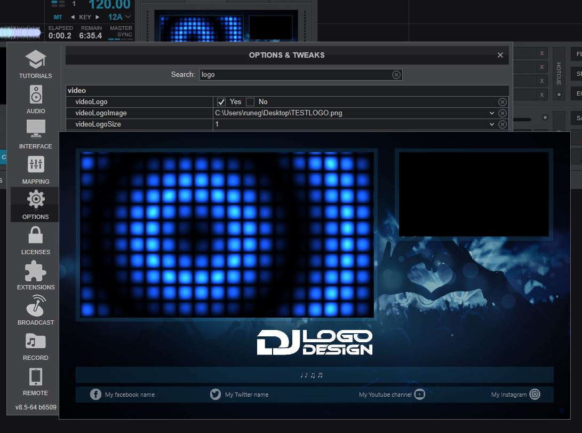
Task: Open the Audio settings section
Action: (36, 99)
